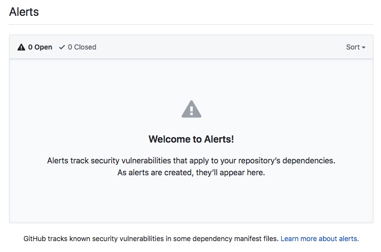Click the word Sort in the header bar
The image size is (381, 252).
coord(353,47)
